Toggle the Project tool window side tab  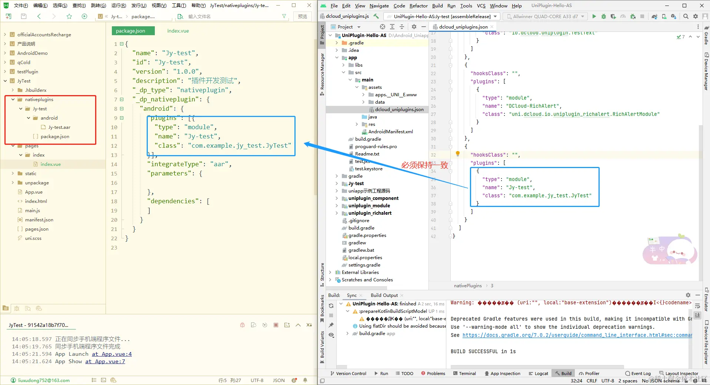[322, 34]
